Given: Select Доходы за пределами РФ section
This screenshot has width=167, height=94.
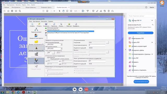Looking at the screenshot, I should [x=36, y=49].
